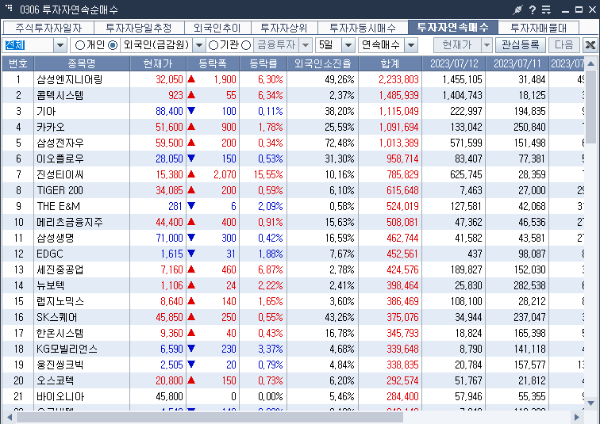Screen dimensions: 600x424
Task: Open the 투자자매물대 tab
Action: click(x=538, y=28)
